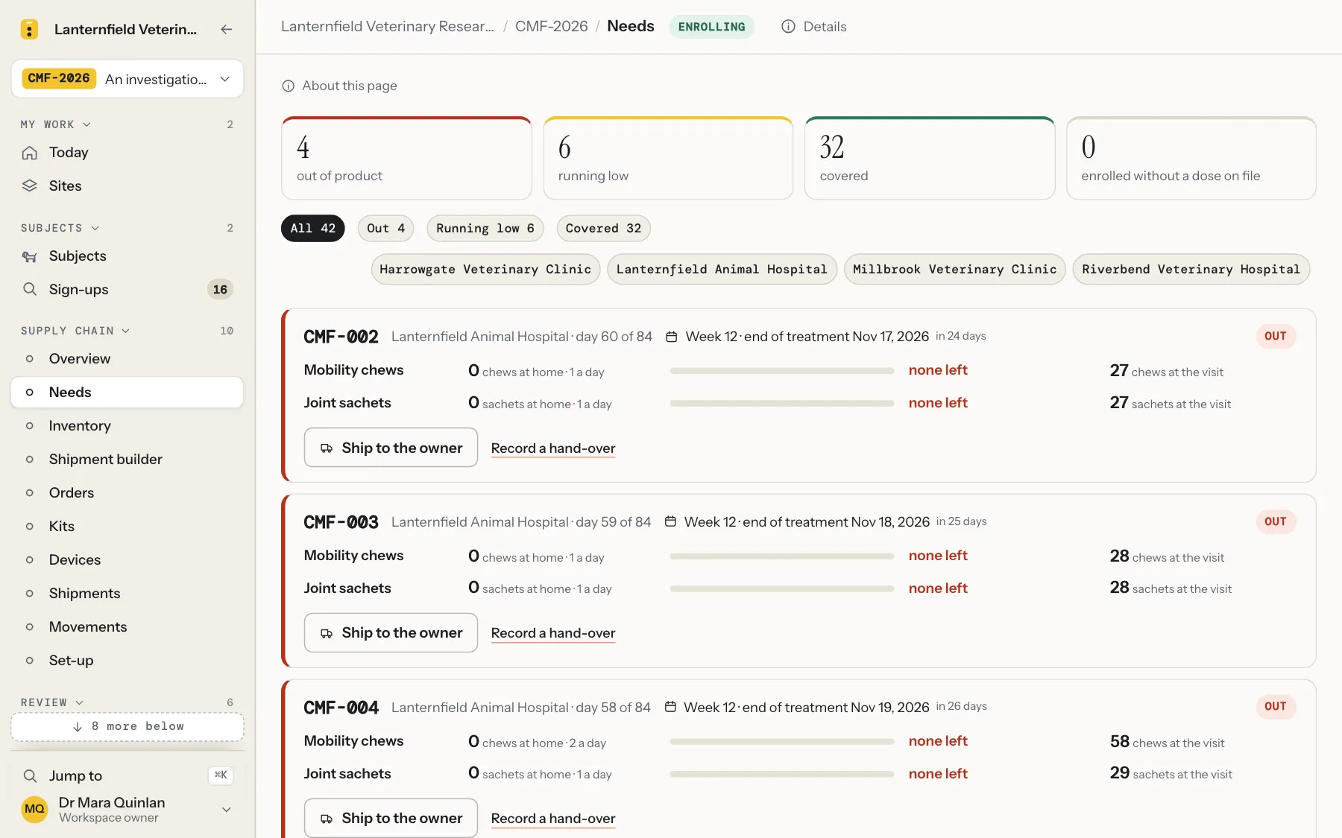Collapse the REVIEW section
The width and height of the screenshot is (1342, 838).
tap(52, 702)
